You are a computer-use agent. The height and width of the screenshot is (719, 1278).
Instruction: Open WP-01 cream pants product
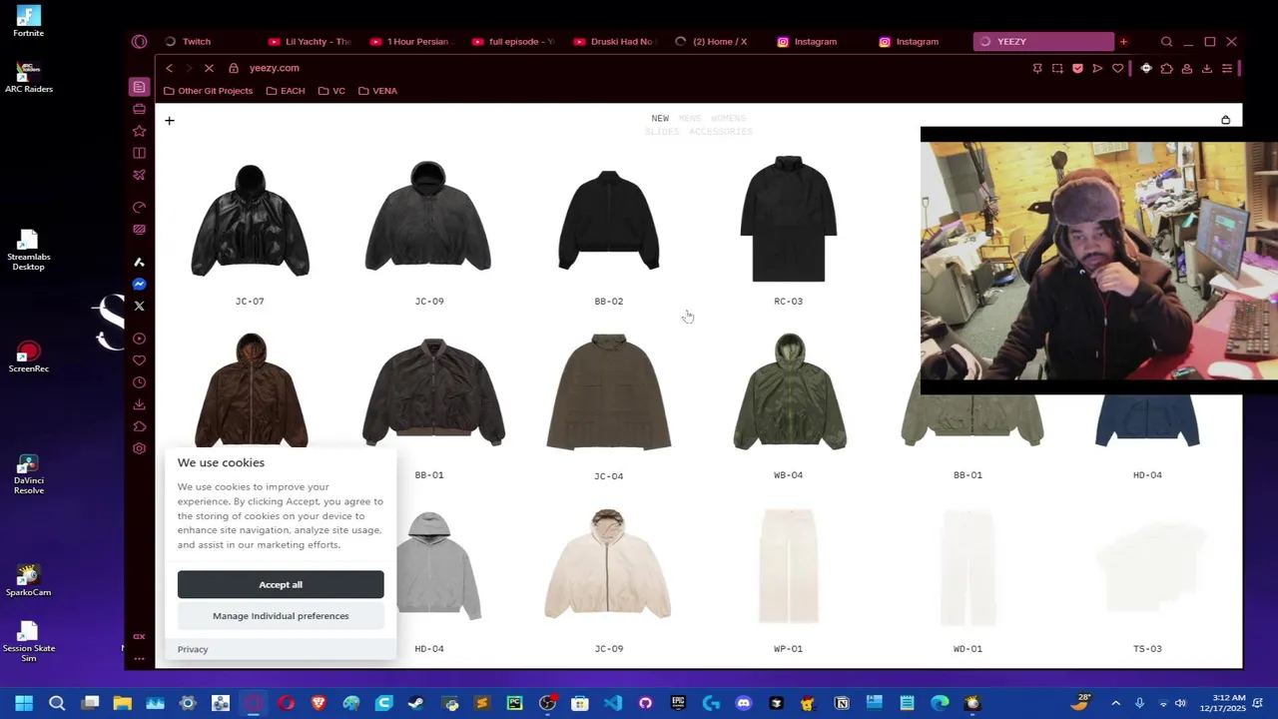click(788, 565)
